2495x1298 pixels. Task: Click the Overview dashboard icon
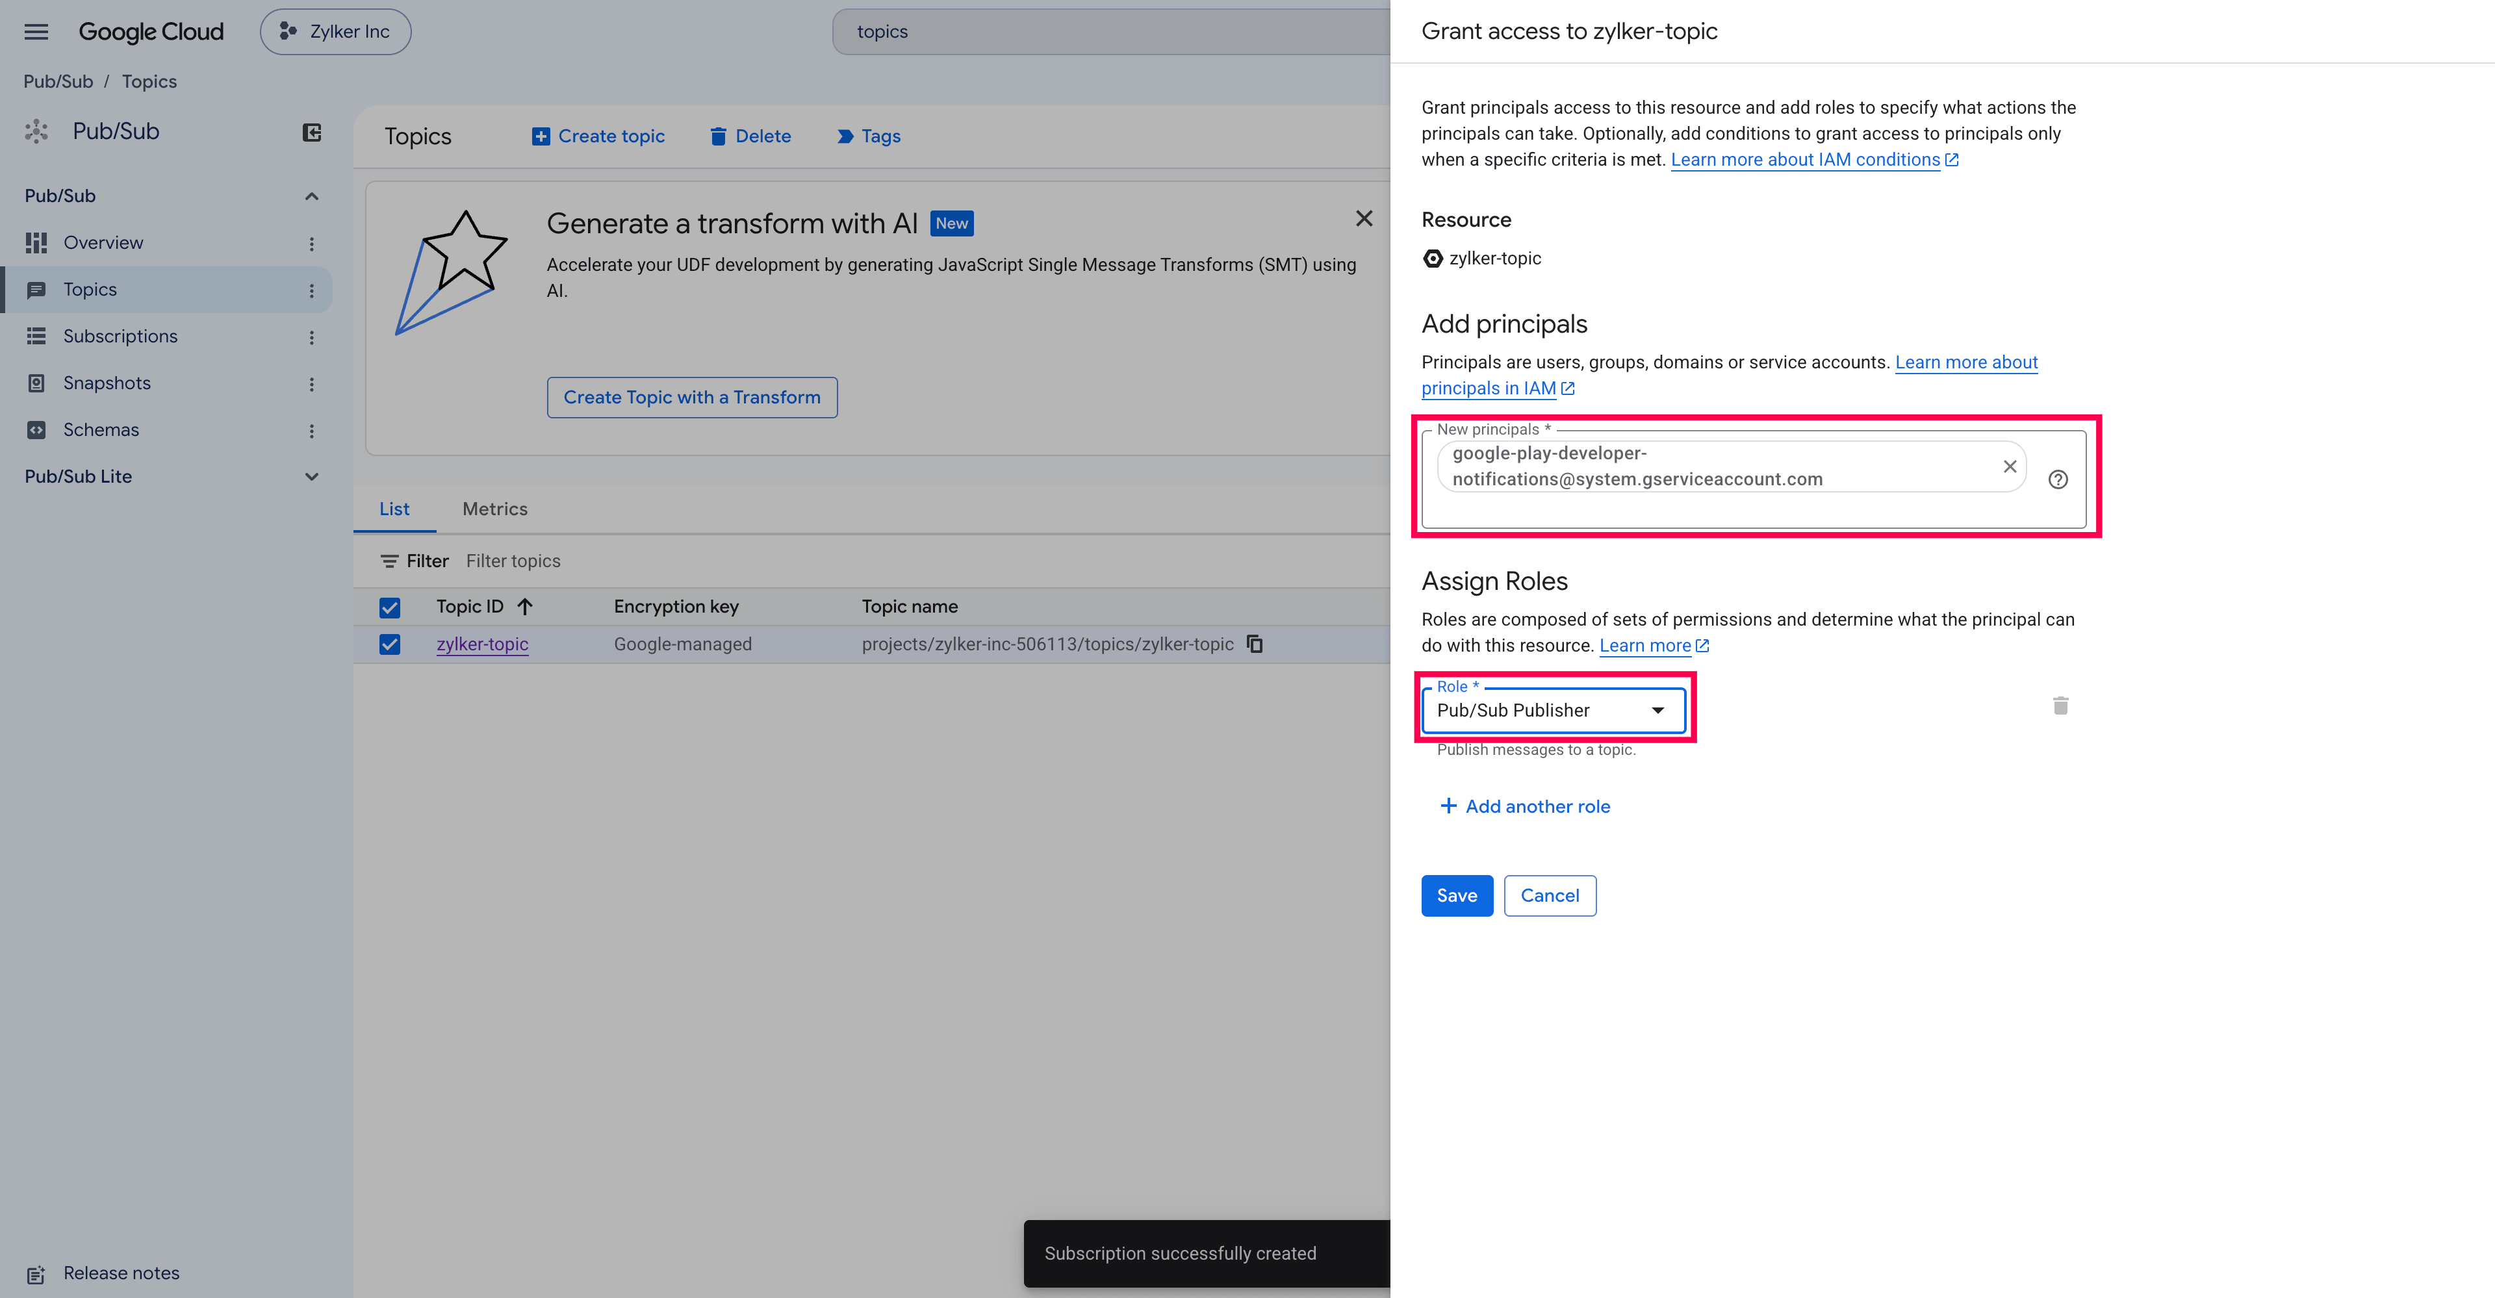click(x=36, y=243)
